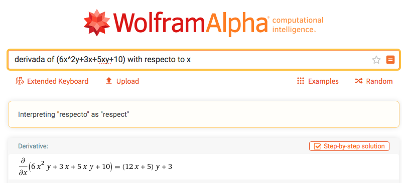Click the Random shuffle arrows icon
The image size is (402, 183).
[x=358, y=81]
